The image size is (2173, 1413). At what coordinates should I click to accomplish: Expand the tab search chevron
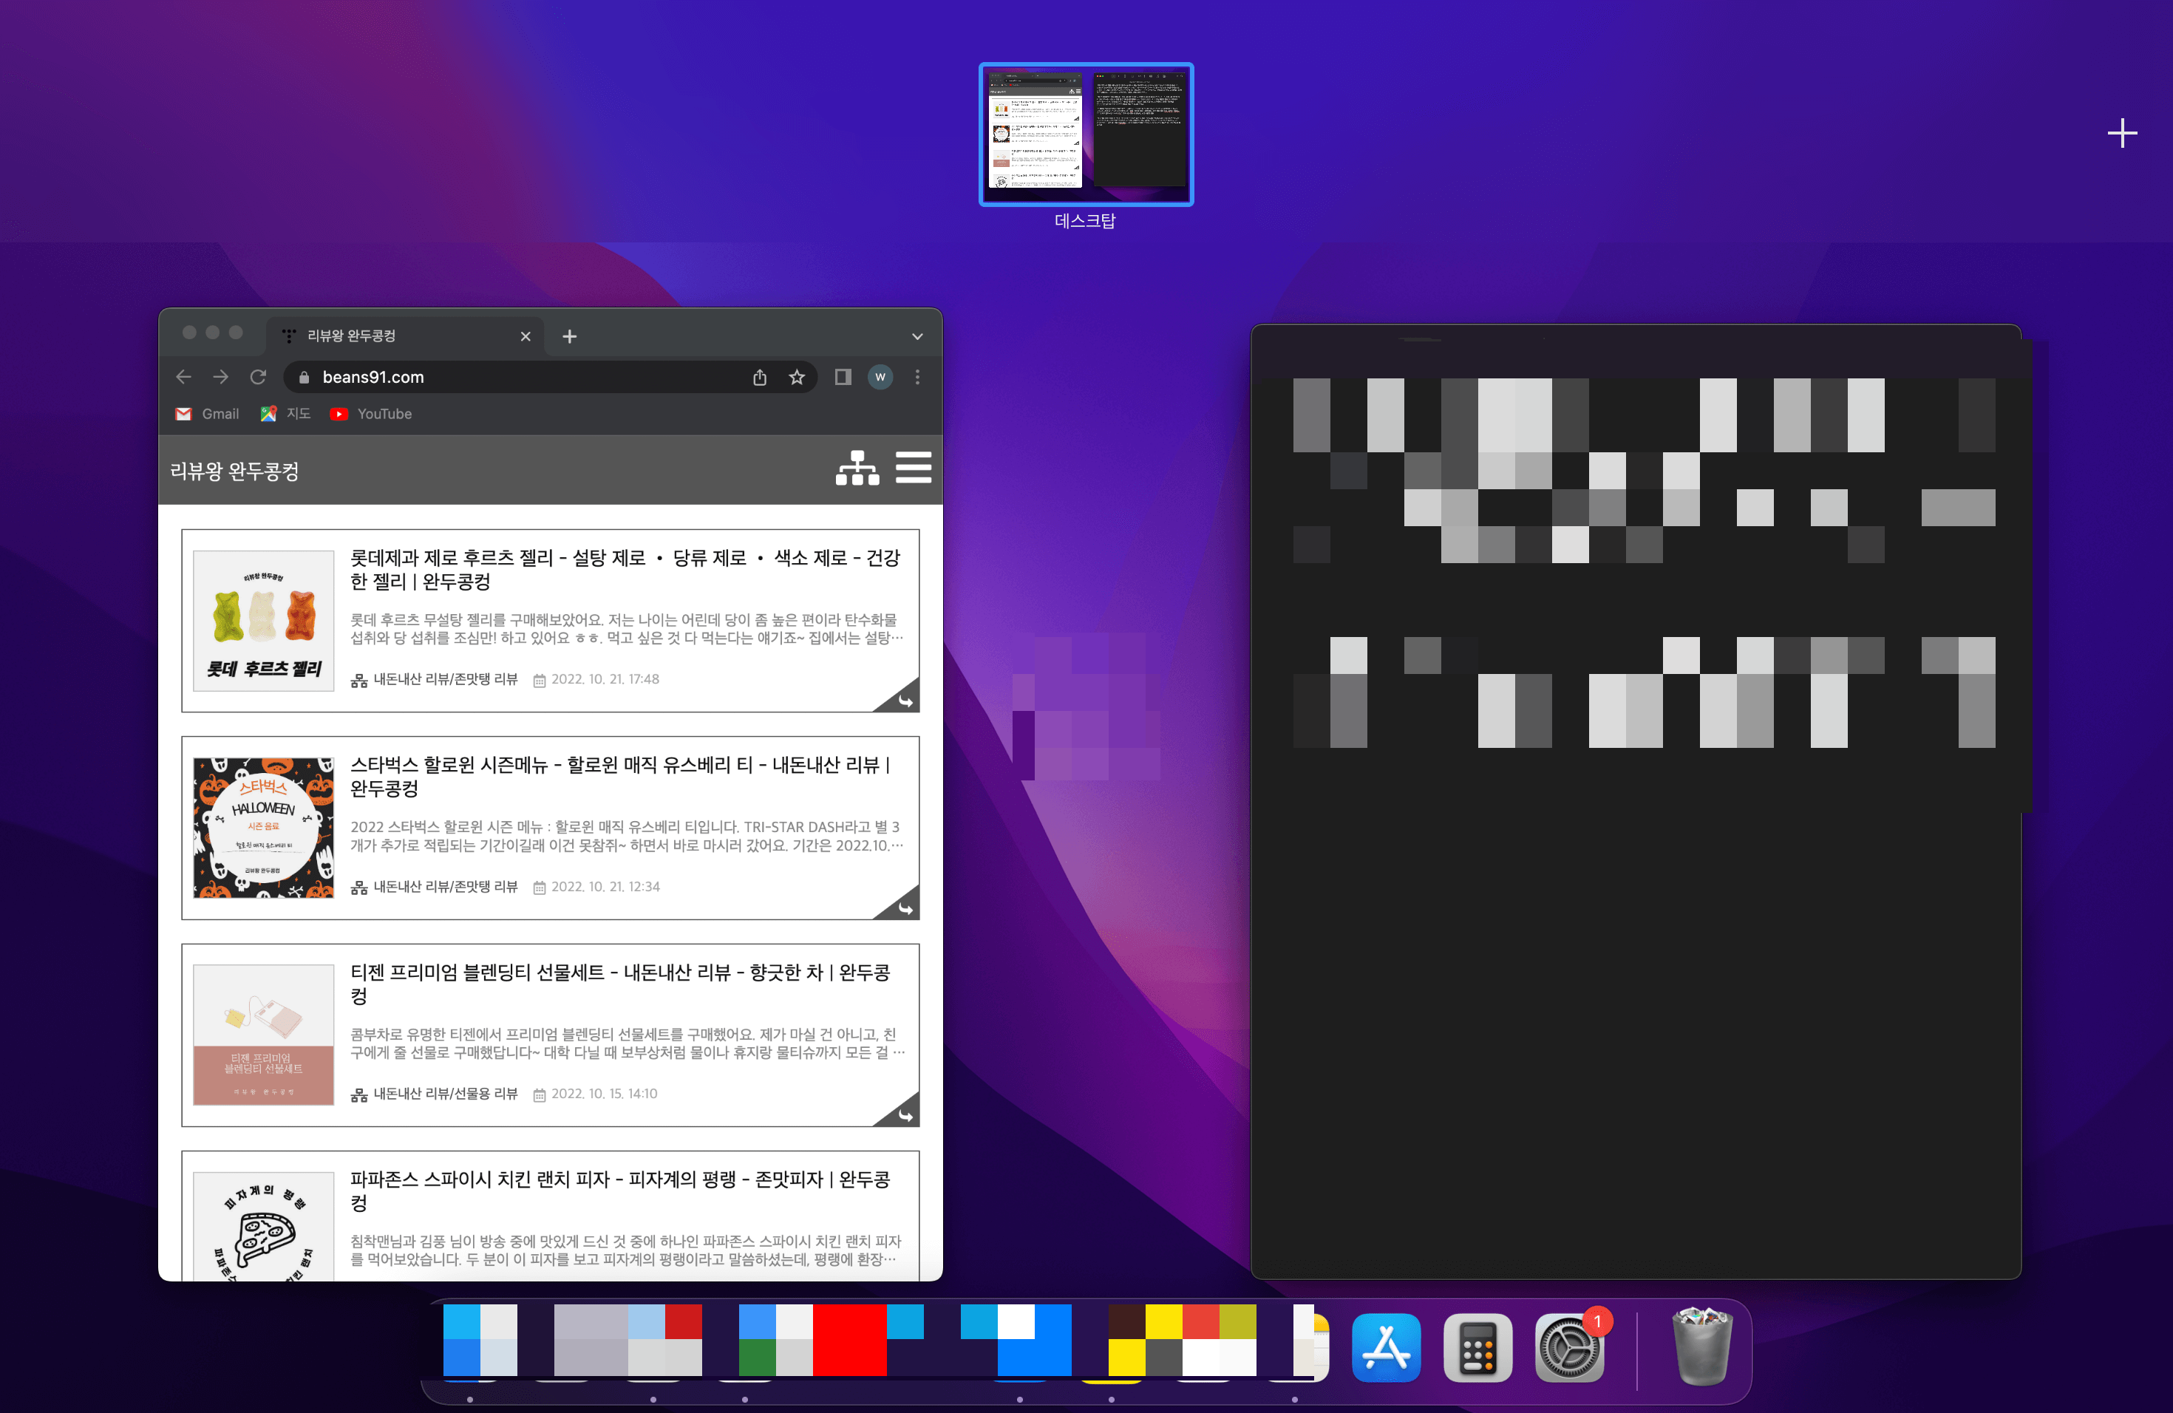(917, 337)
